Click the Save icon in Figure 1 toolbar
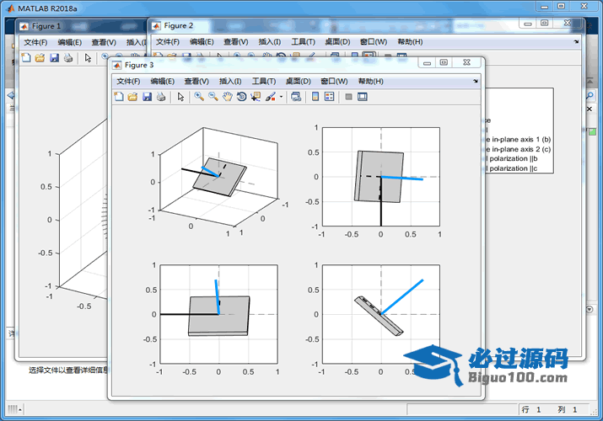 point(54,58)
